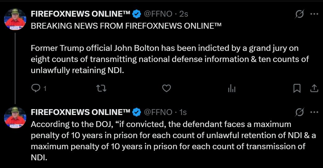
Task: Share the first tweet via share icon
Action: [x=314, y=88]
